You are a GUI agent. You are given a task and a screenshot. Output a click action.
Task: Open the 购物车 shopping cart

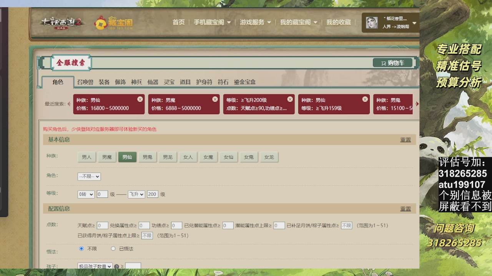[x=393, y=62]
